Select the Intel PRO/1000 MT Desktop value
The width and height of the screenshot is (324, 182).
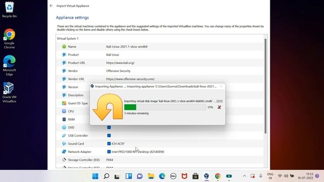(138, 152)
